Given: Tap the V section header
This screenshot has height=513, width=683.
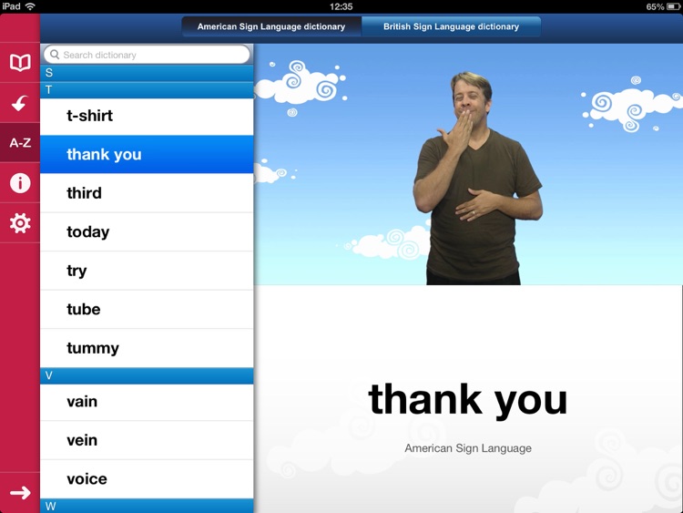Looking at the screenshot, I should click(x=147, y=375).
